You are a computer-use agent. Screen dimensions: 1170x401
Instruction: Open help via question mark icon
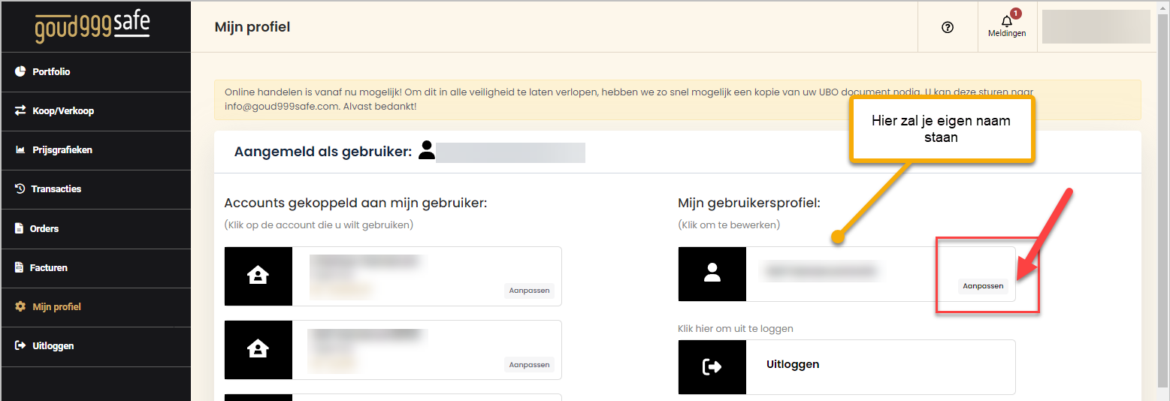click(x=948, y=27)
